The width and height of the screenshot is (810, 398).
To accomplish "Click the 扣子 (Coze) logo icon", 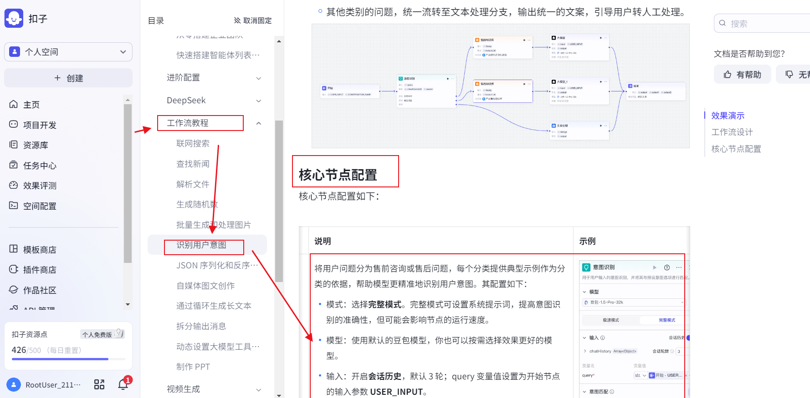I will point(14,19).
